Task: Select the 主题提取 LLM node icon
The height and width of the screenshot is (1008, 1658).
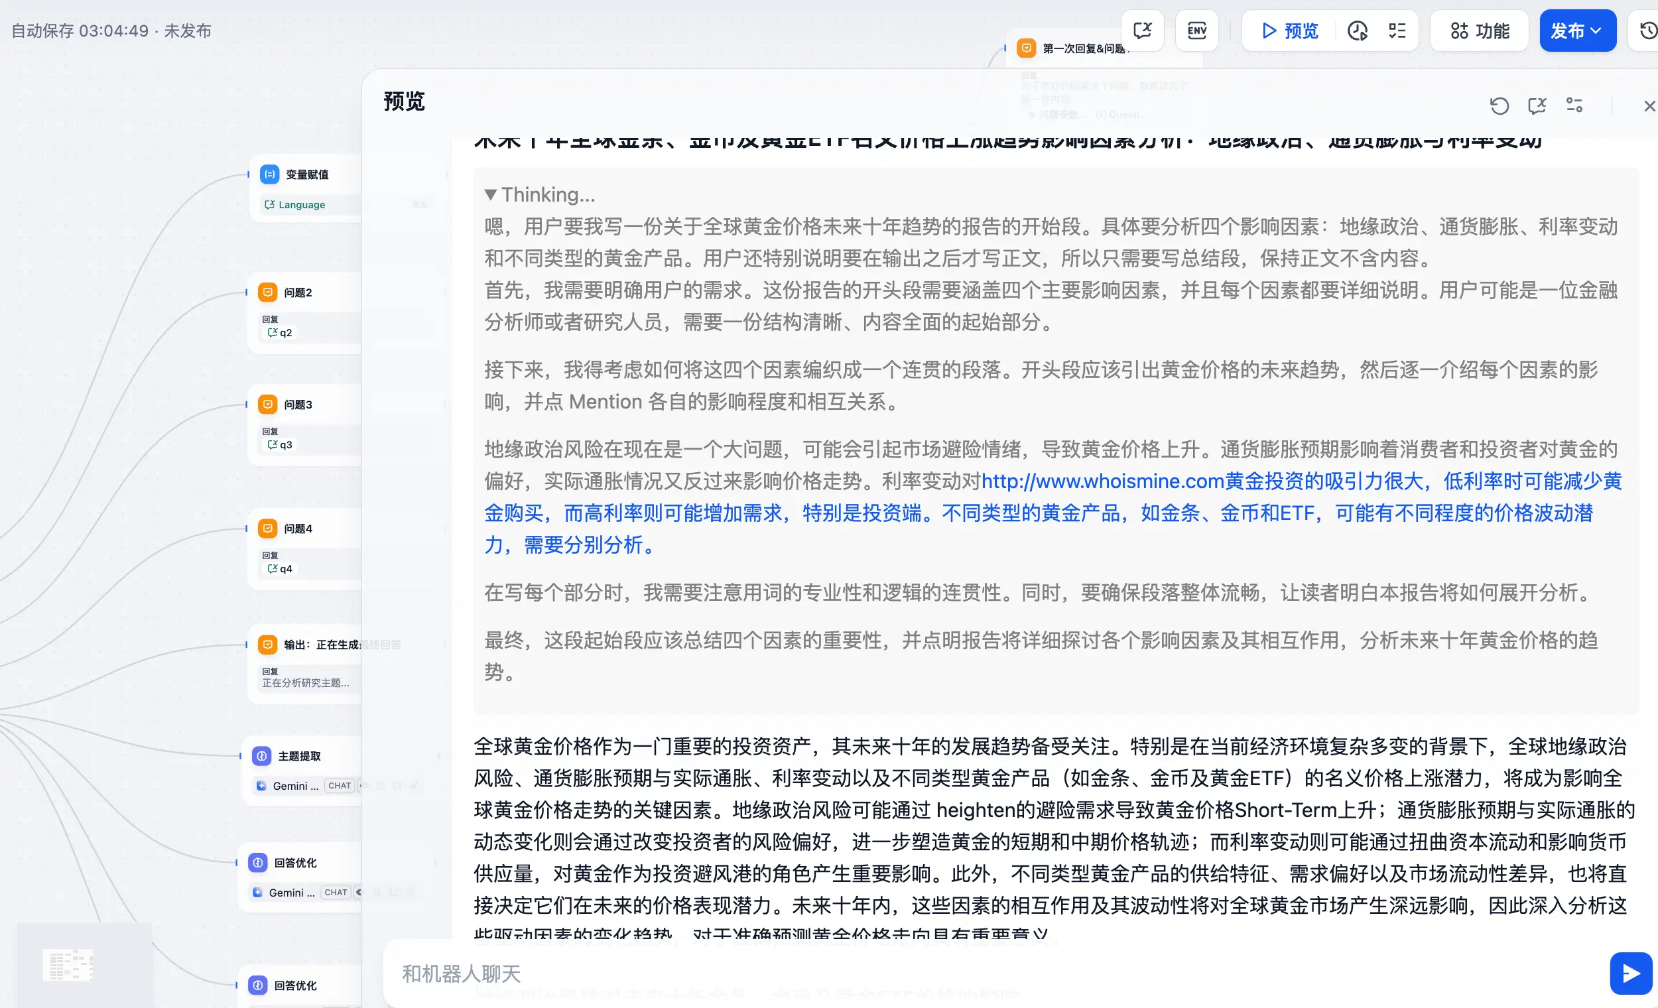Action: (x=262, y=755)
